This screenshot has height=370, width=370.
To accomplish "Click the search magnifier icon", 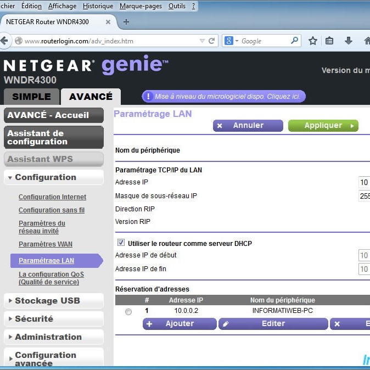I will tap(294, 41).
